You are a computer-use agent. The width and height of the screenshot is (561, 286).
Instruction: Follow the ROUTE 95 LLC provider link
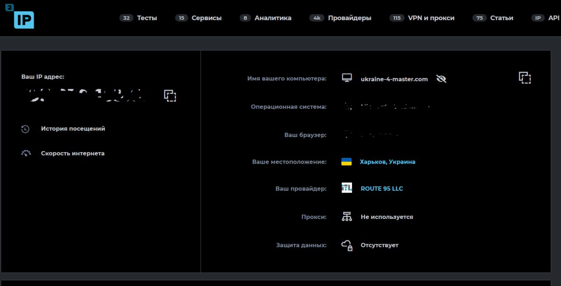(x=382, y=189)
